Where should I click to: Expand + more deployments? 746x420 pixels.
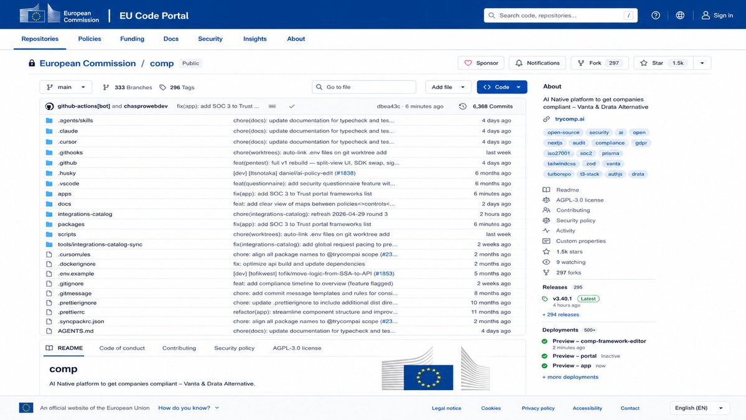tap(570, 376)
